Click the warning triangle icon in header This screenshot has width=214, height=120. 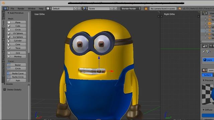[146, 9]
